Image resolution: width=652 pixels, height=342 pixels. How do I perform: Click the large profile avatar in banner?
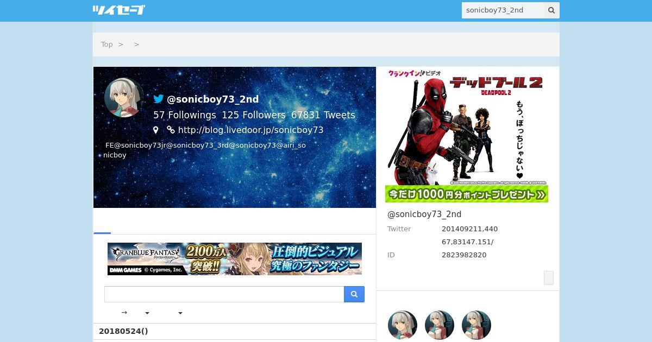tap(124, 98)
